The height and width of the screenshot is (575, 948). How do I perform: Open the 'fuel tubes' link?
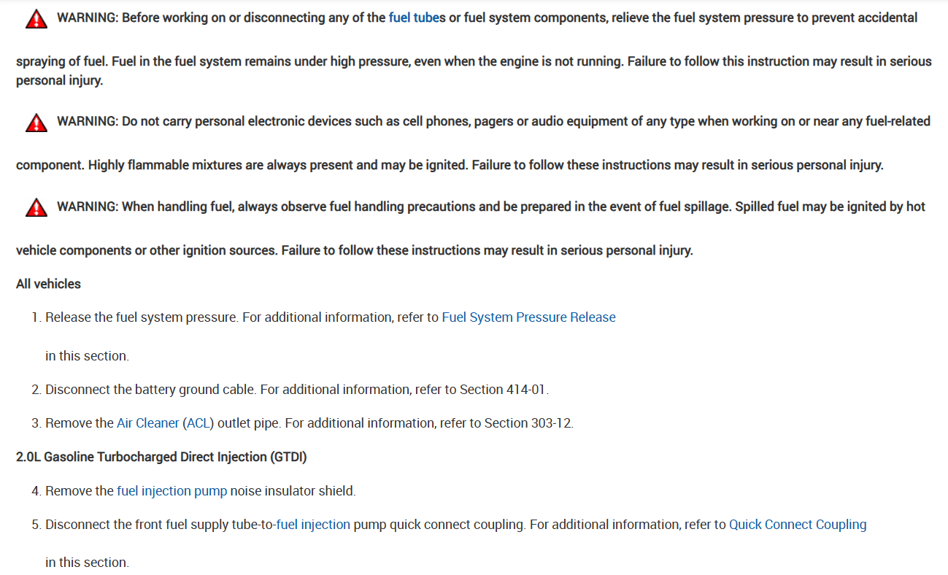click(414, 18)
